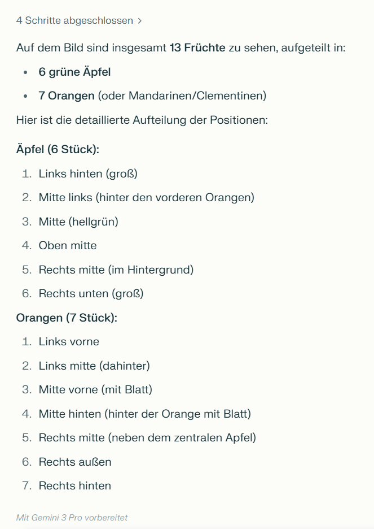
Task: Select the bold "7 Orangen" bullet text
Action: 67,96
